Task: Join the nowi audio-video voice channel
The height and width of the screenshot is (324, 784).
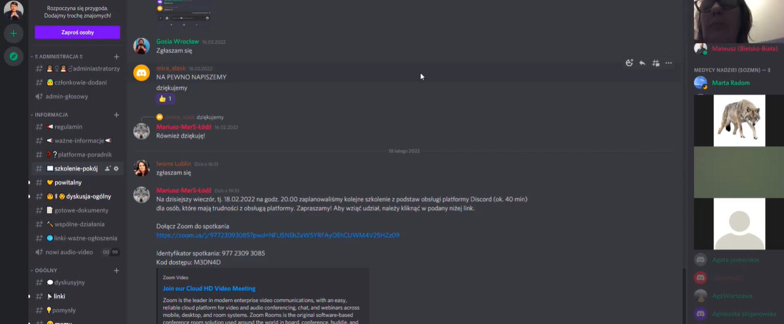Action: (77, 252)
